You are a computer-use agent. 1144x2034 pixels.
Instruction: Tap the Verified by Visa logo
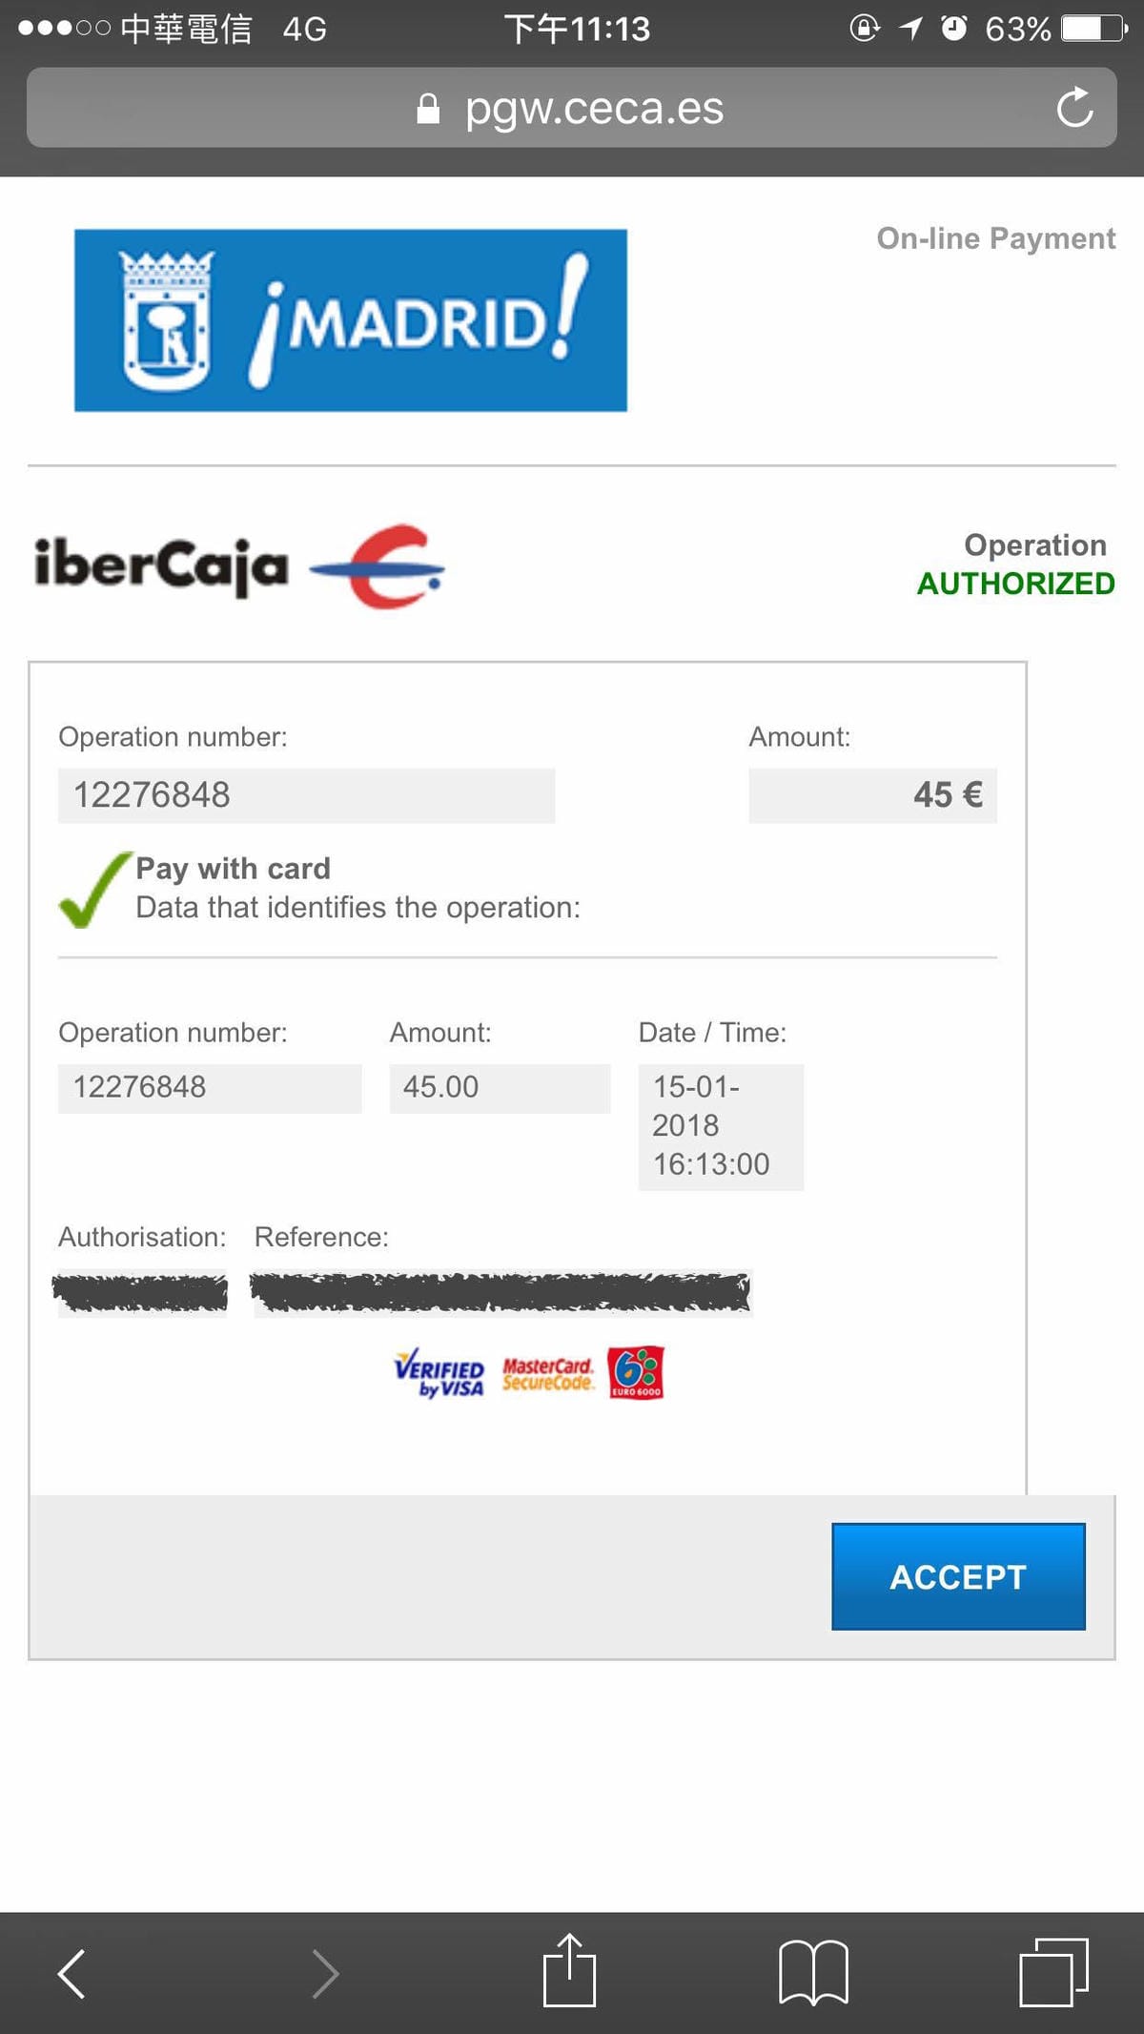pos(439,1373)
